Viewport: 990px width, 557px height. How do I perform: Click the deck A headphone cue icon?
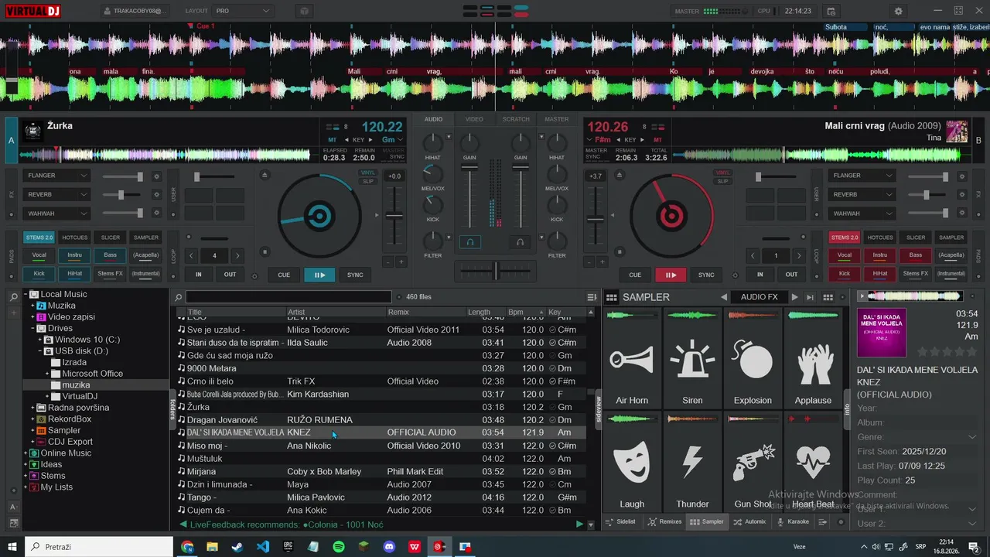[469, 242]
